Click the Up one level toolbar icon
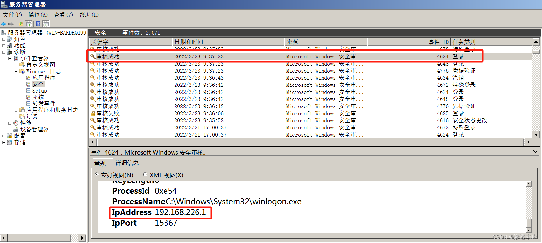Screen dimensions: 542x243 click(21, 24)
